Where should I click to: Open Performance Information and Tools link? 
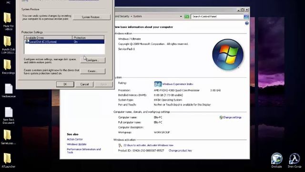pos(84,151)
